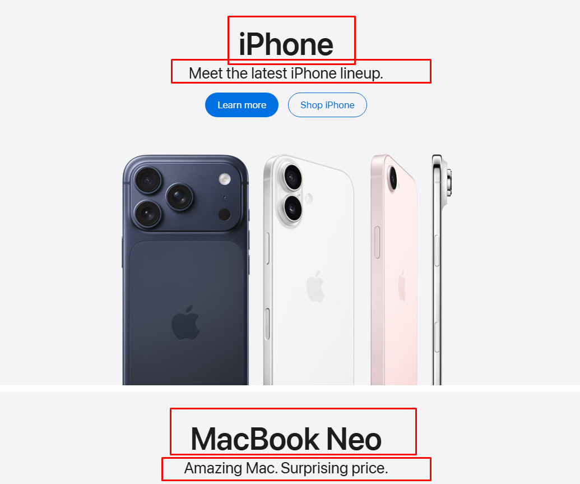Click the pink iPhone body
The height and width of the screenshot is (484, 580).
pyautogui.click(x=395, y=270)
